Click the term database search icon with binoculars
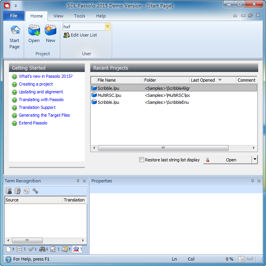This screenshot has width=266, height=266. click(9, 191)
